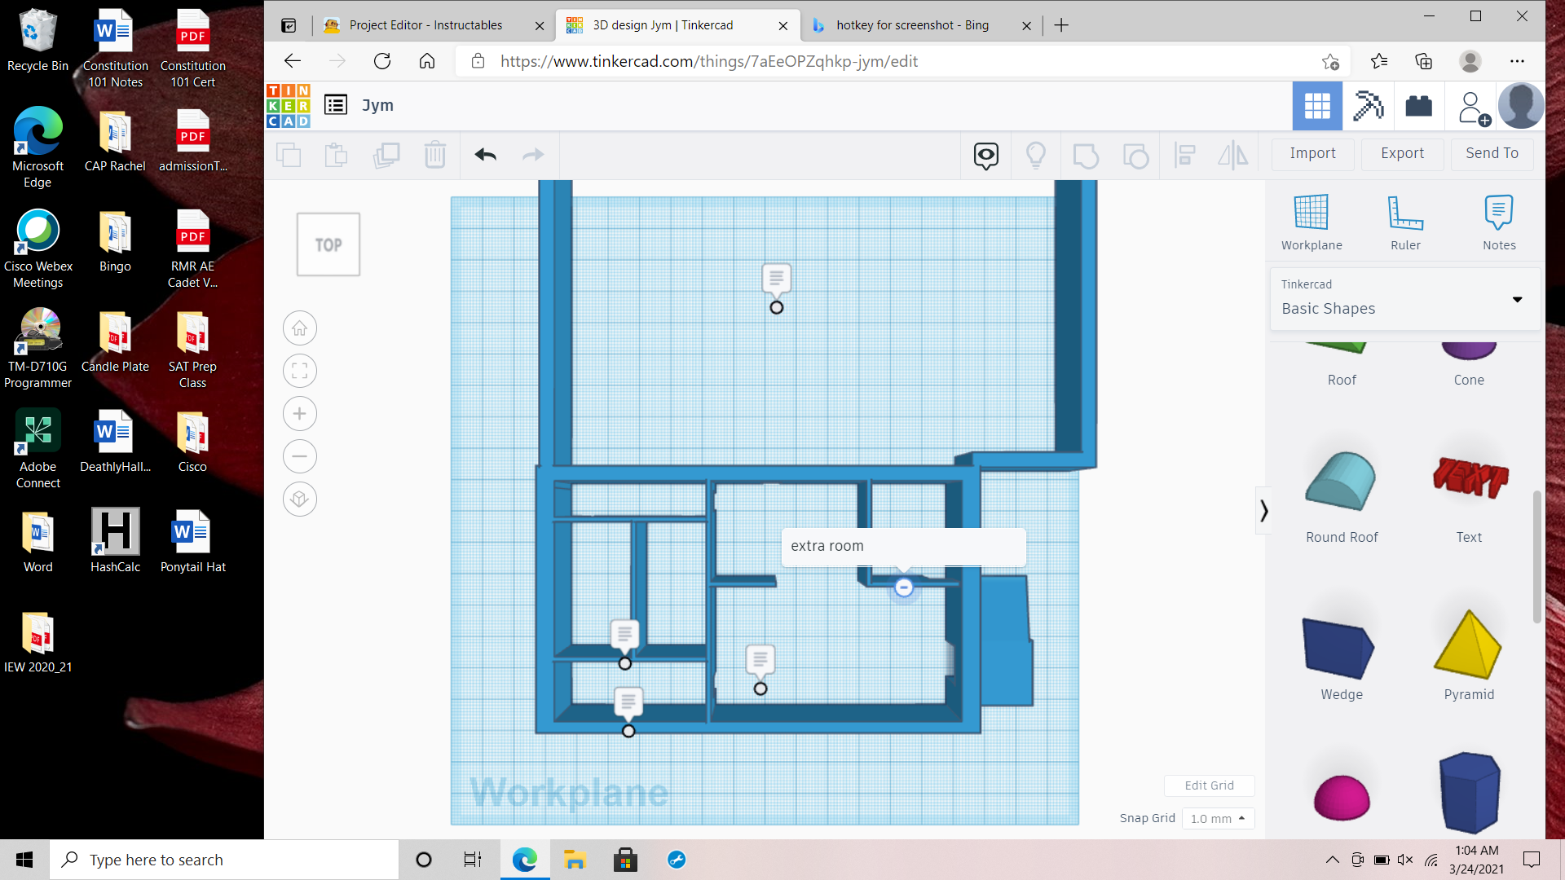Click the Copy tool in toolbar

(289, 155)
